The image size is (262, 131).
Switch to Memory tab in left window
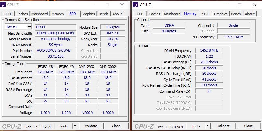tap(58, 14)
